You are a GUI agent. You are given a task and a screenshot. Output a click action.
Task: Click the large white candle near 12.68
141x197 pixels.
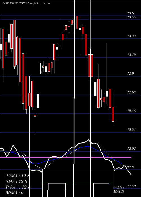(95, 89)
